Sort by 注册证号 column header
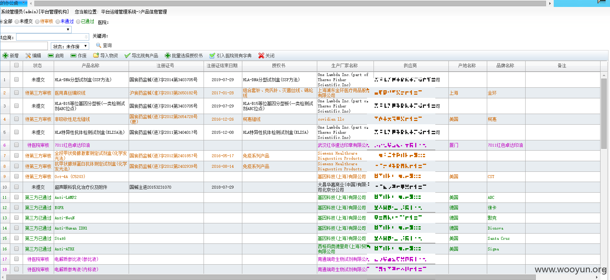This screenshot has height=280, width=610. pyautogui.click(x=166, y=66)
